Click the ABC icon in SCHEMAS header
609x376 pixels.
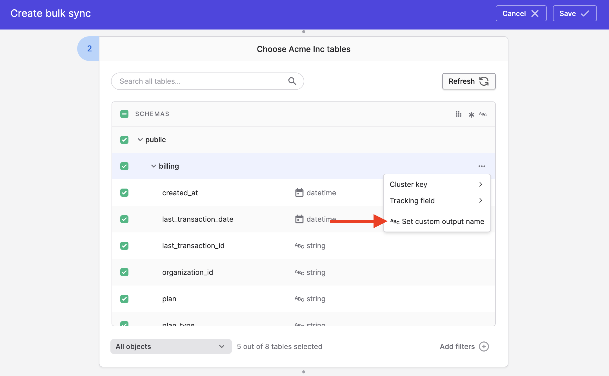(483, 114)
